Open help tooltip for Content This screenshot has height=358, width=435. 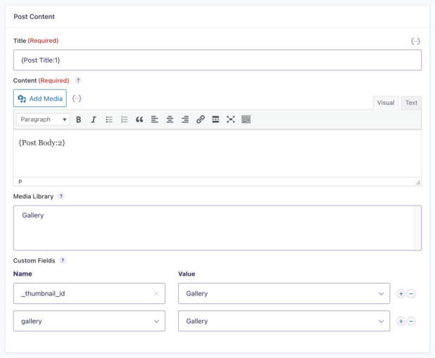(x=78, y=80)
